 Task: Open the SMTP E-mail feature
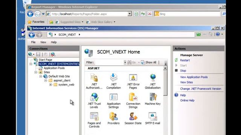click(153, 118)
